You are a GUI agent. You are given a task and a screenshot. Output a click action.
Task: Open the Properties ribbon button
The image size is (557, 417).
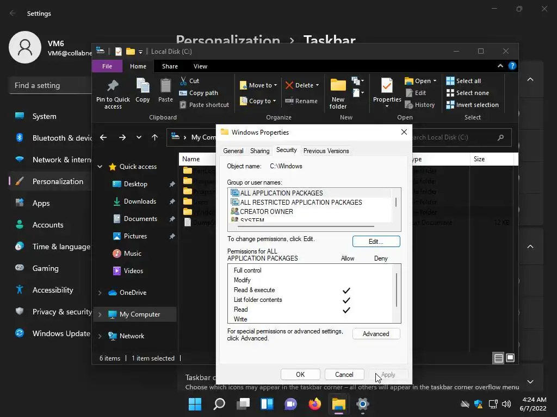click(387, 93)
